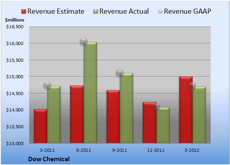
Task: Click the GAAP marker for 12-2011
Action: point(156,107)
